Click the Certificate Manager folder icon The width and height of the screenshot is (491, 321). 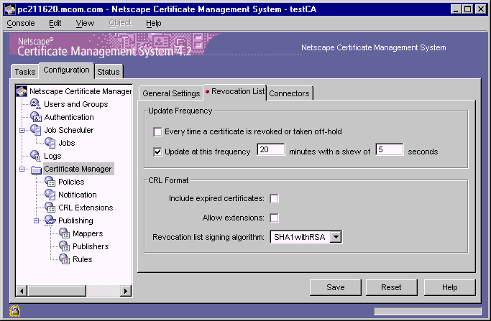(37, 169)
